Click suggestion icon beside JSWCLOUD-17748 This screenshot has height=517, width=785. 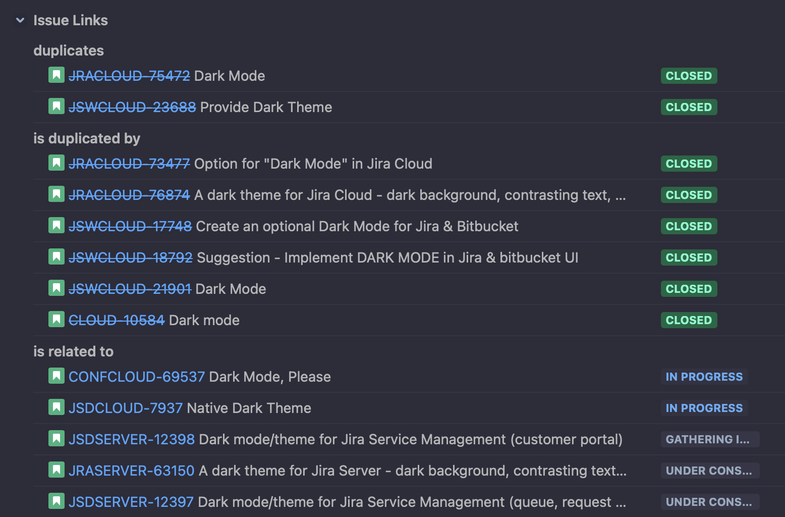pos(57,226)
